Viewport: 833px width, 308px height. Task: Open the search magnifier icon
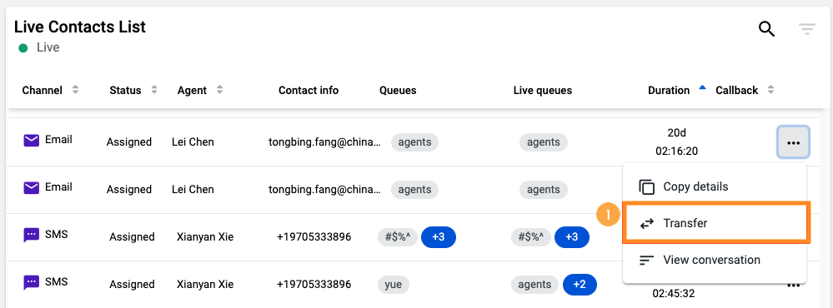(x=766, y=29)
